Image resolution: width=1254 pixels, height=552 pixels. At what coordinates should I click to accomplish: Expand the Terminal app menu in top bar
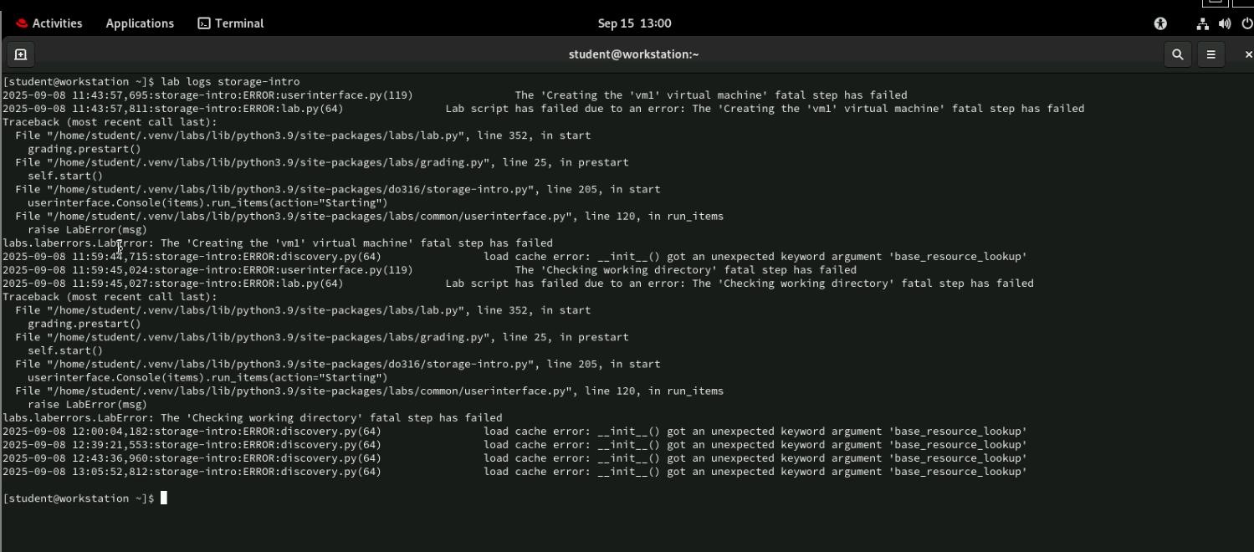tap(231, 23)
